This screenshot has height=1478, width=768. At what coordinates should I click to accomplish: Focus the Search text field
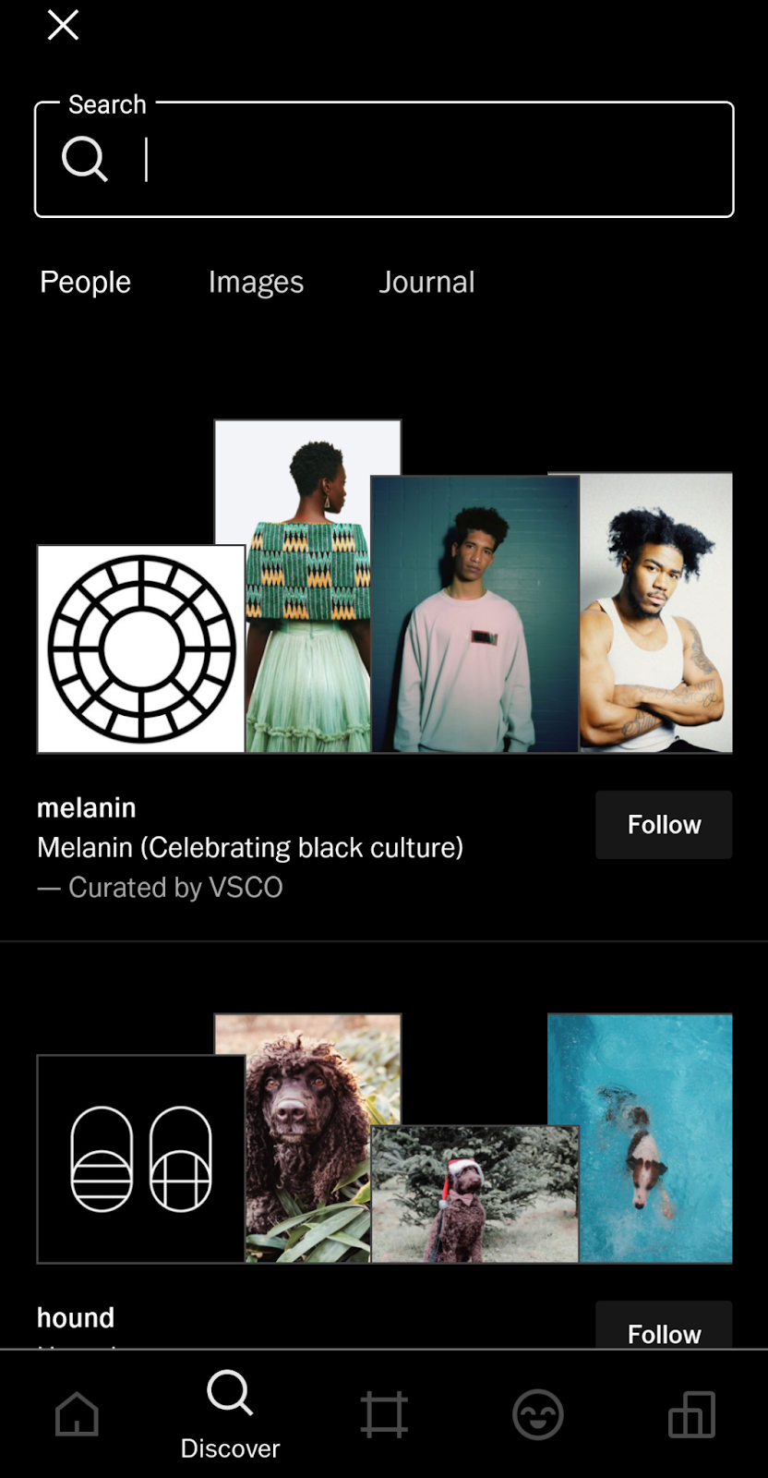[x=384, y=159]
